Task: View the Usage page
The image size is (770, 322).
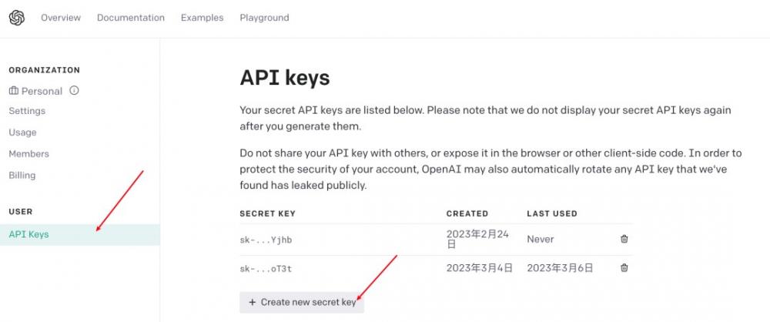Action: click(x=22, y=132)
